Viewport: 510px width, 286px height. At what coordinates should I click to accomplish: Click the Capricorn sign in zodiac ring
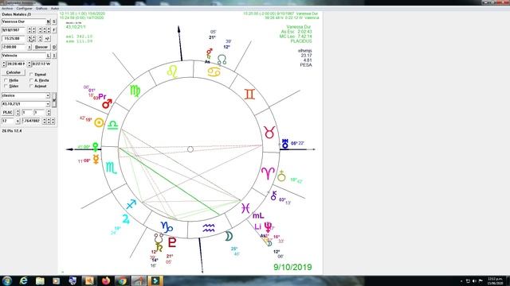click(167, 226)
